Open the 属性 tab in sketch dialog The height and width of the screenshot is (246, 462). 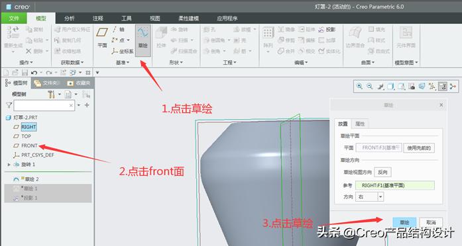[360, 124]
